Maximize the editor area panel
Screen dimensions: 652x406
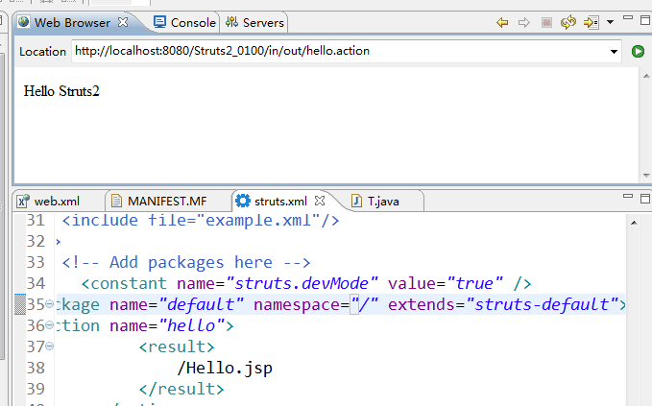tap(645, 199)
